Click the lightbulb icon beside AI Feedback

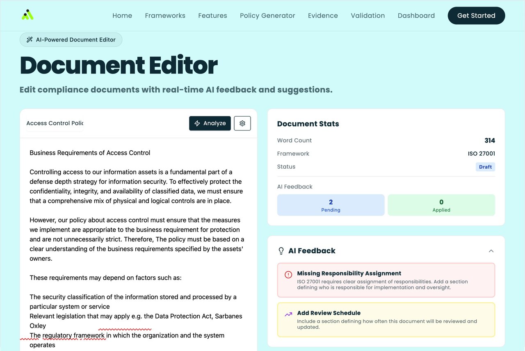(x=281, y=251)
